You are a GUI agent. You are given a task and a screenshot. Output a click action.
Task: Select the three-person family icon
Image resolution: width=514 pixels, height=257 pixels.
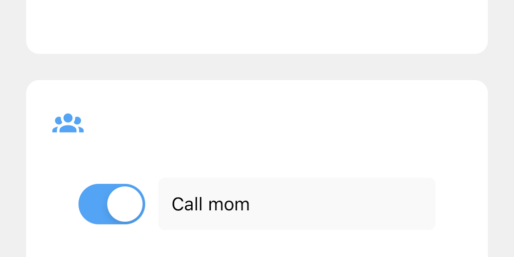coord(68,123)
